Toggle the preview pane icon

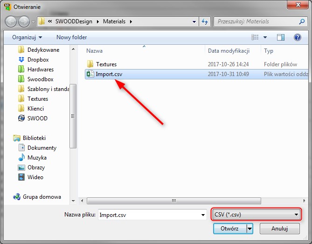(281, 37)
